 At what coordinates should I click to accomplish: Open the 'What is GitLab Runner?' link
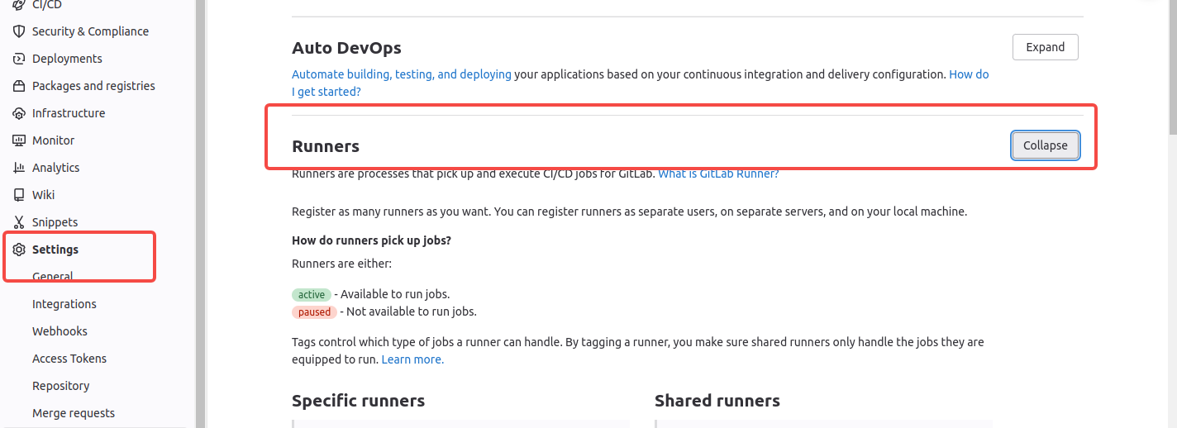pos(717,174)
